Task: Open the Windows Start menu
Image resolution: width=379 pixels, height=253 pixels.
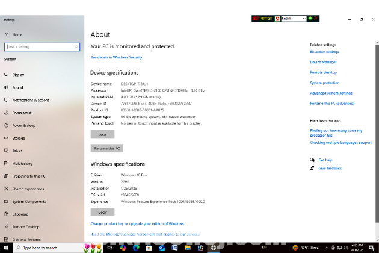Action: tap(6, 248)
